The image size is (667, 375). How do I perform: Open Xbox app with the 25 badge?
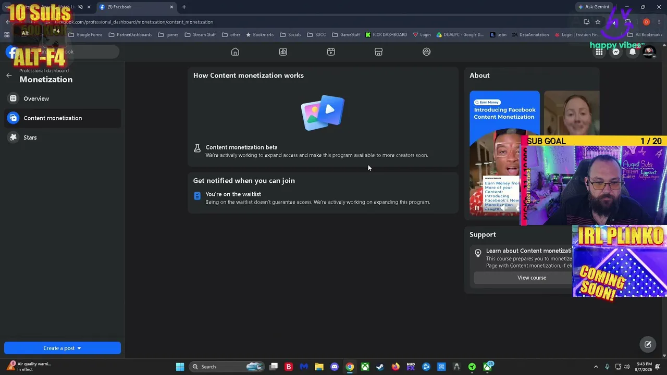tap(488, 367)
